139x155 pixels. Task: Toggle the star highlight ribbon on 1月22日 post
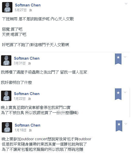(x=118, y=94)
